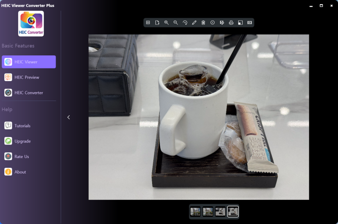Click the HEIC Converter app logo

[x=31, y=24]
